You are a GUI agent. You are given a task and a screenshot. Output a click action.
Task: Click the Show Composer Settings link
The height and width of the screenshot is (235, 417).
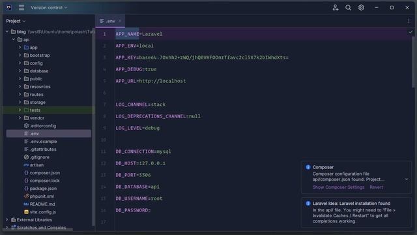click(x=338, y=187)
